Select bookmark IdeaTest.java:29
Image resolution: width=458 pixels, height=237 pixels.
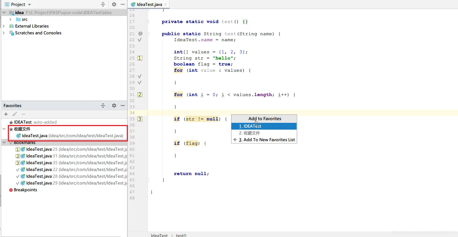(x=71, y=183)
